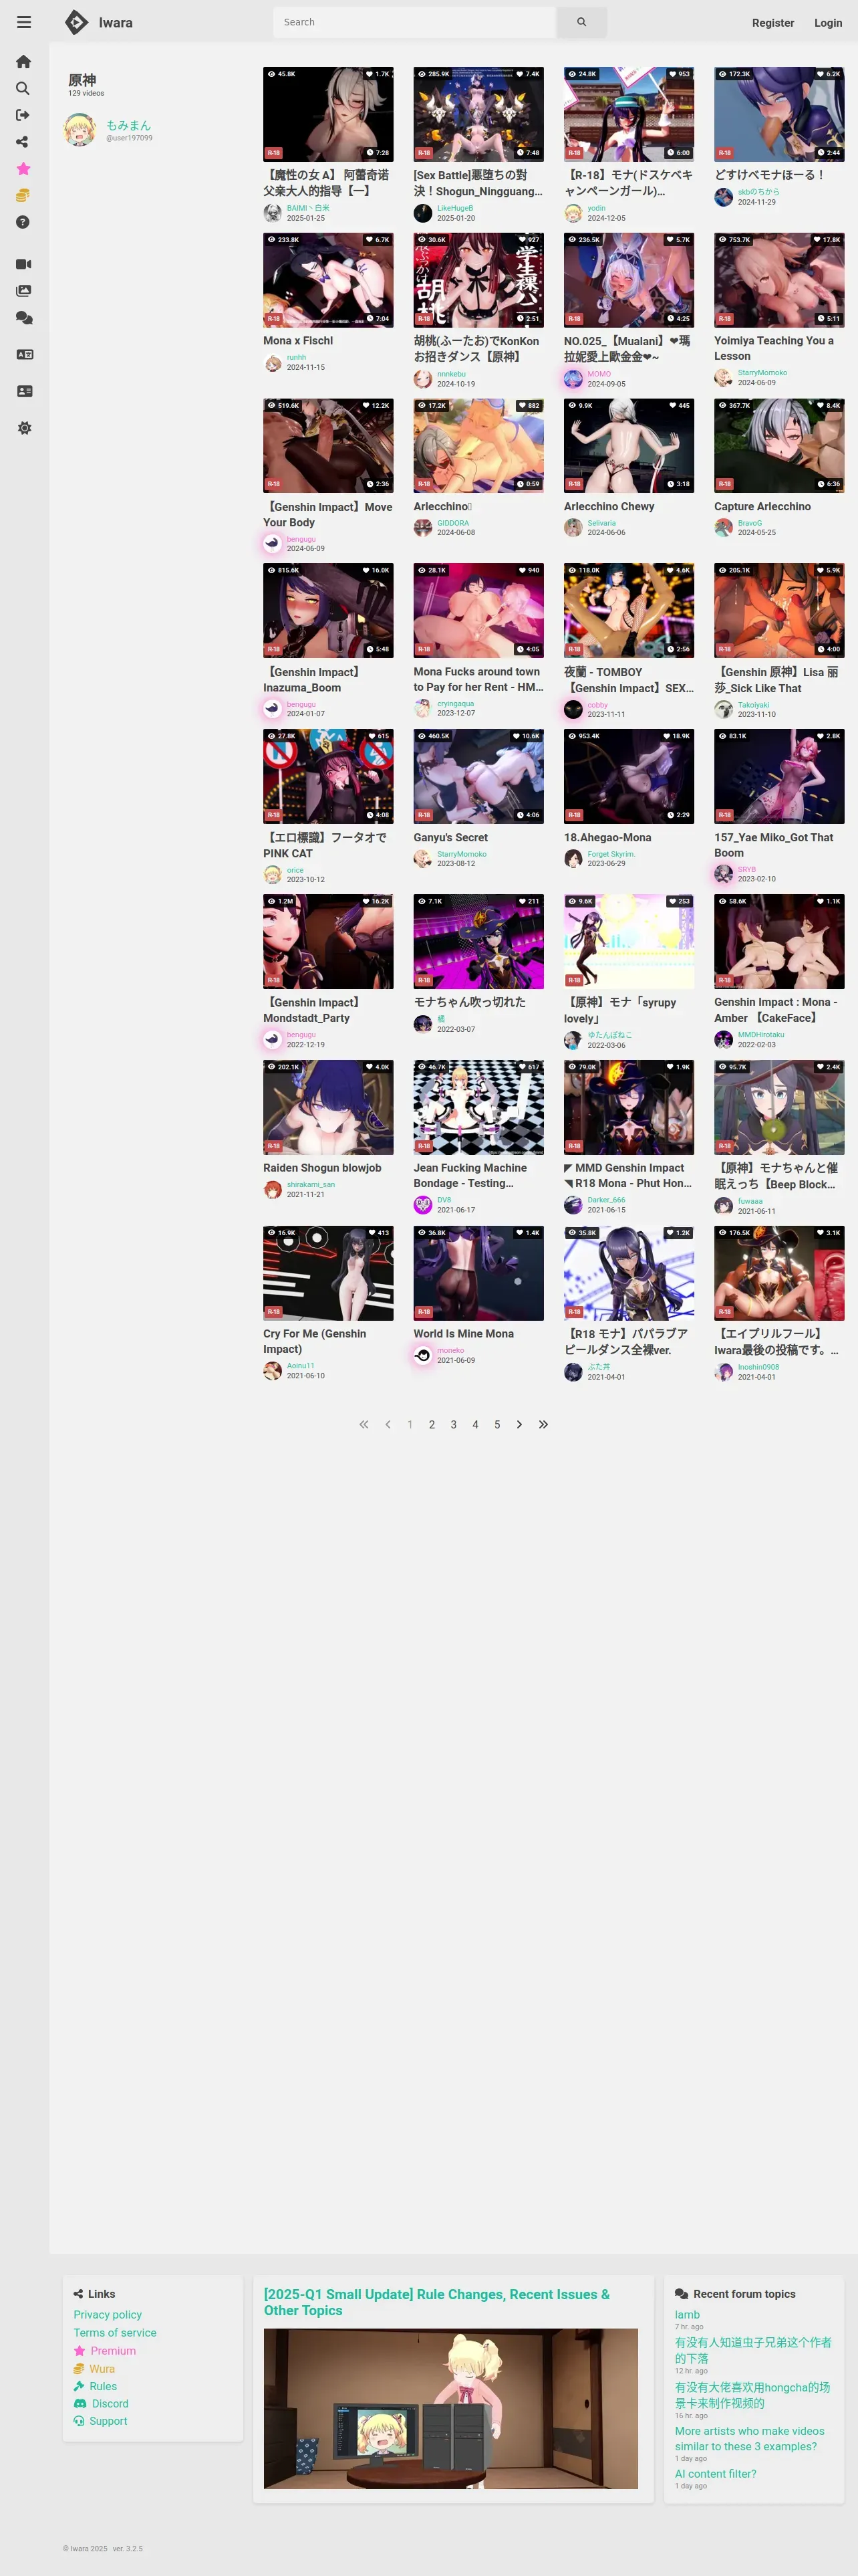Open the gold coins sidebar icon
Viewport: 858px width, 2576px height.
pos(24,196)
